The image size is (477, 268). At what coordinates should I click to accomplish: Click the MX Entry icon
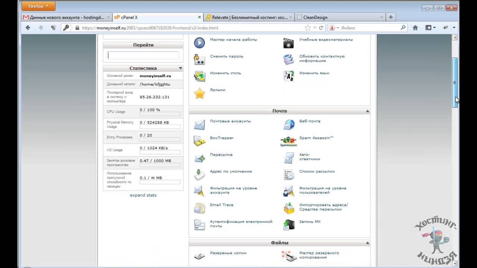click(289, 225)
